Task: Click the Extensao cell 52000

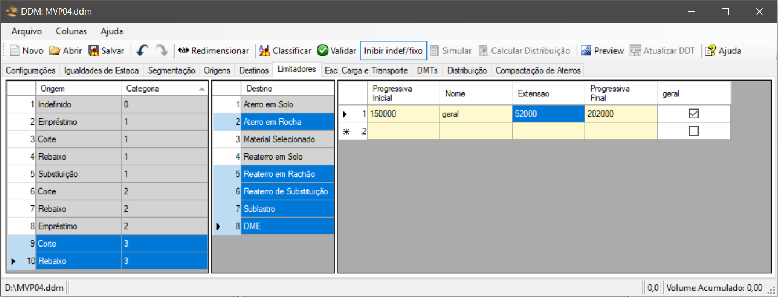Action: coord(548,114)
